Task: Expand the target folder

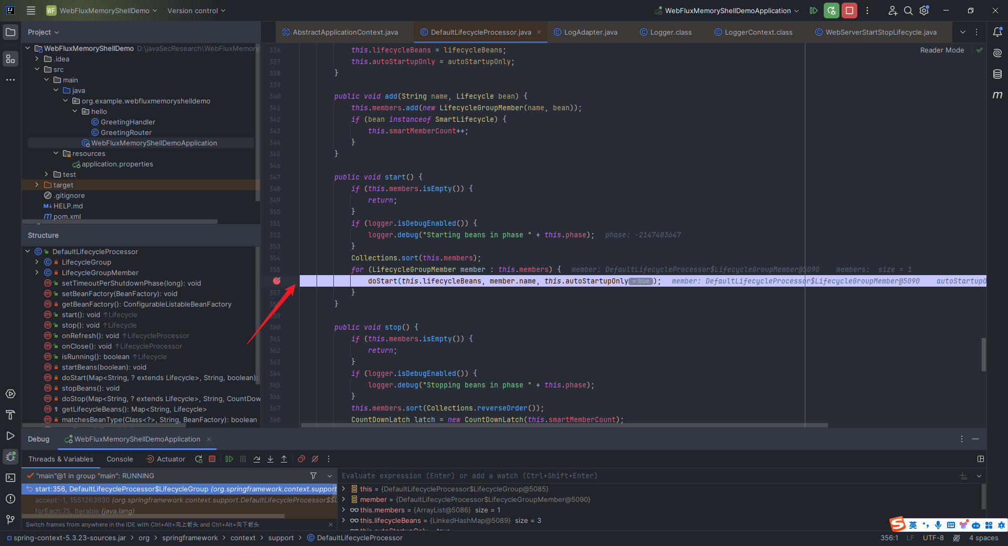Action: (37, 185)
